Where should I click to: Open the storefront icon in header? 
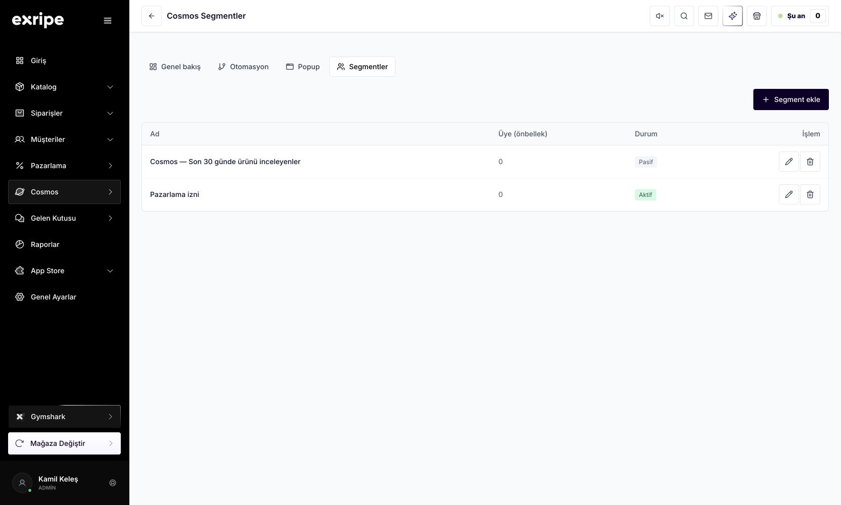coord(757,16)
